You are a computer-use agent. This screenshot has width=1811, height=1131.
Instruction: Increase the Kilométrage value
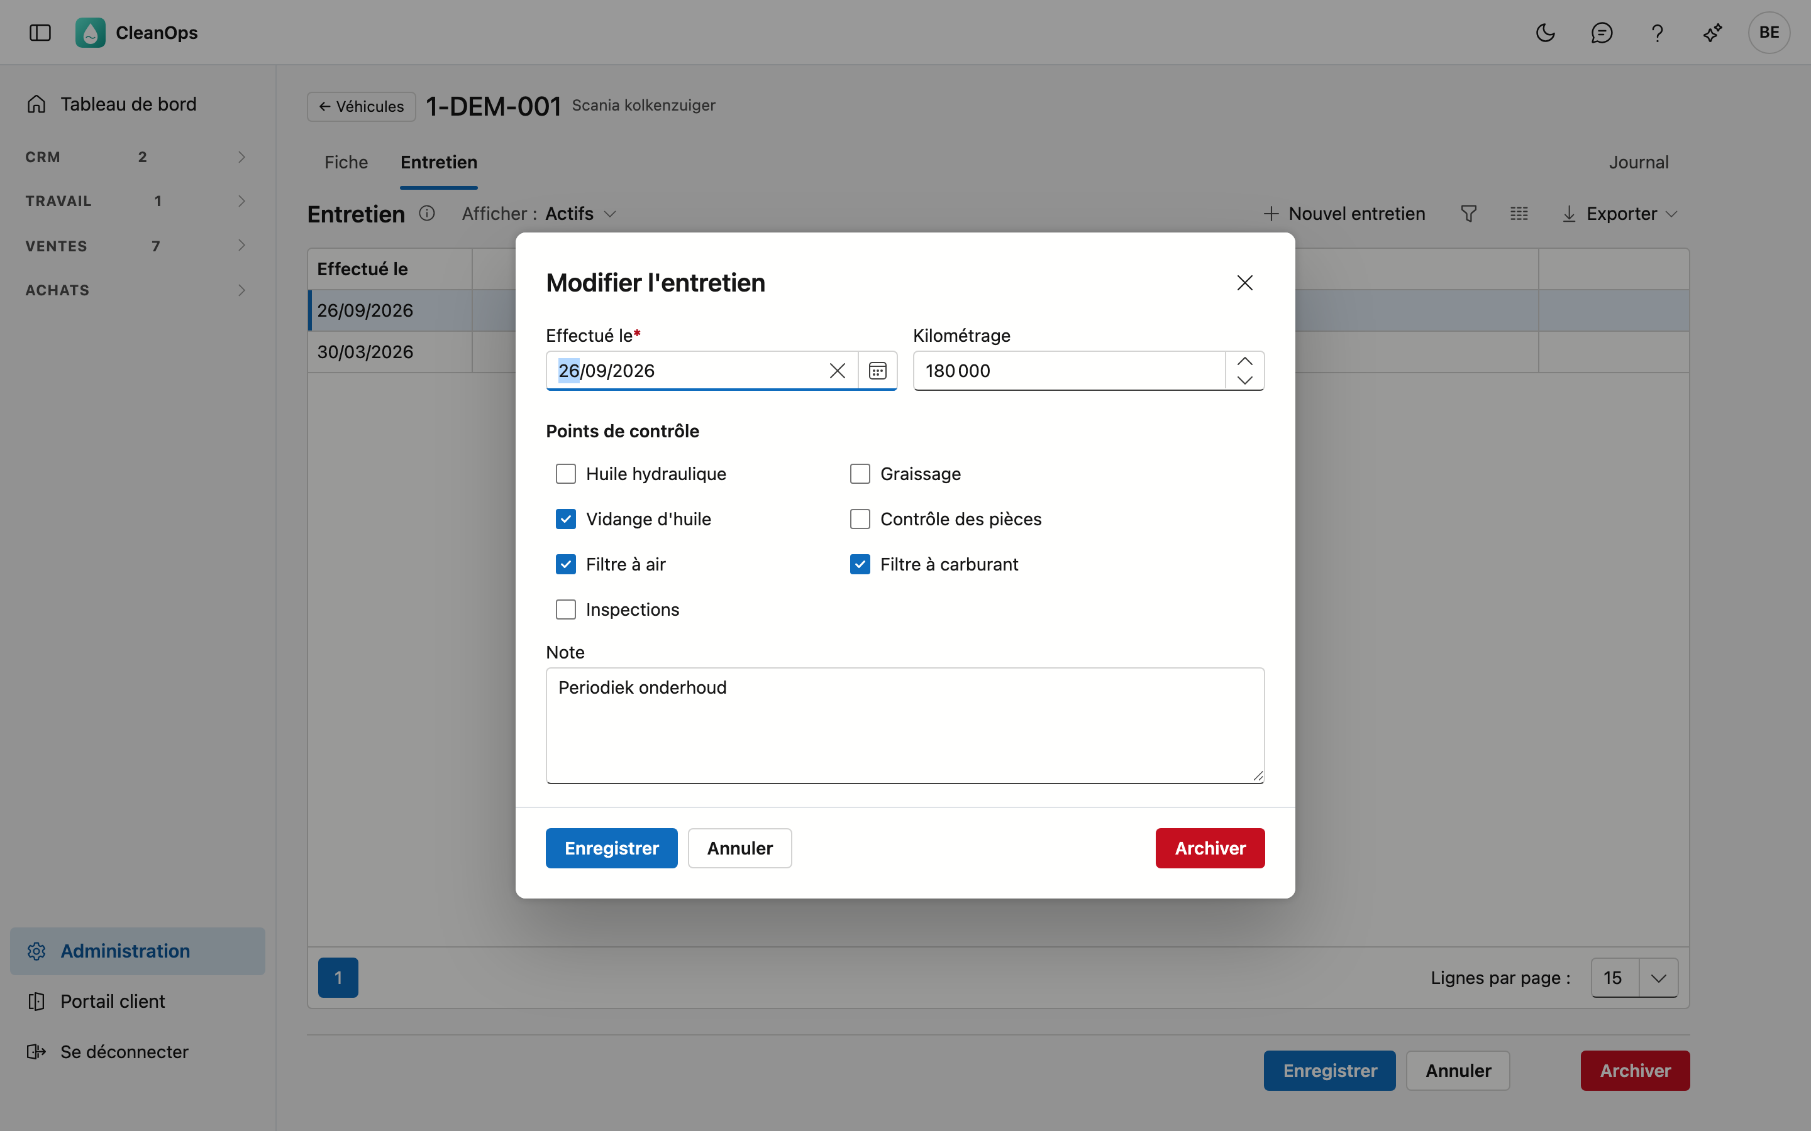[x=1244, y=361]
